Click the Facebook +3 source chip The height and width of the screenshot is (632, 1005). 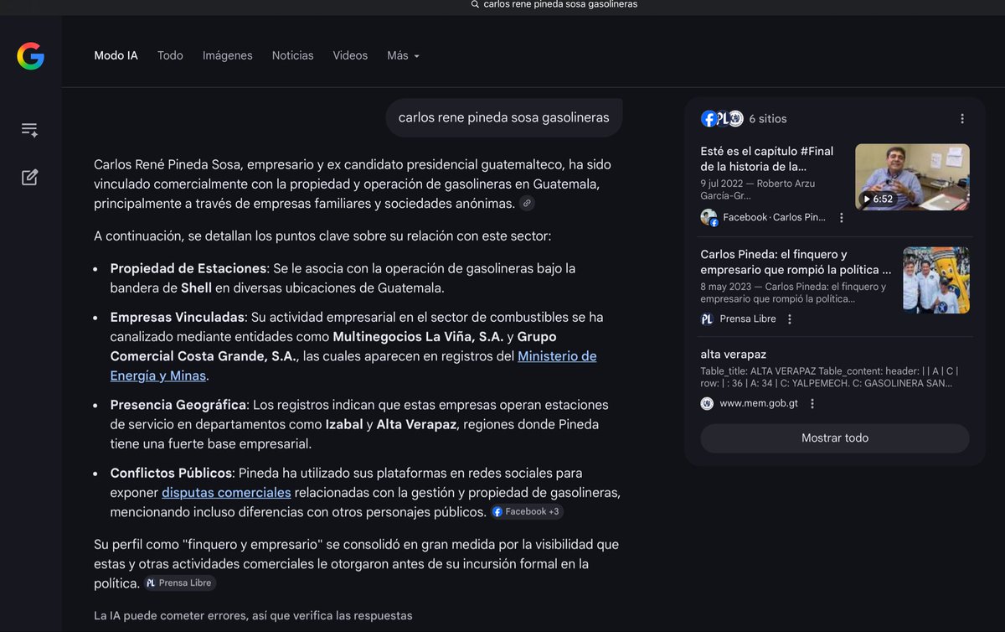pyautogui.click(x=527, y=511)
